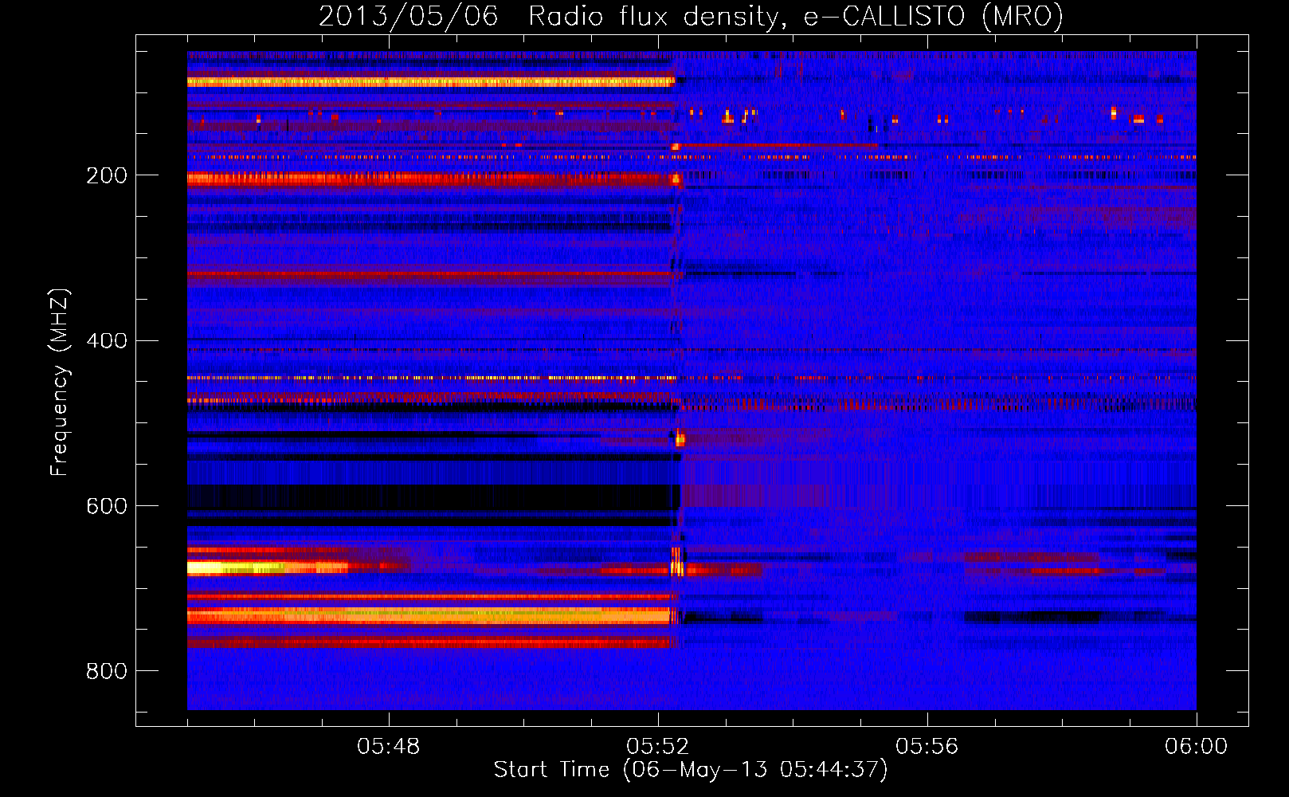Click the '600' frequency tick label

[107, 506]
